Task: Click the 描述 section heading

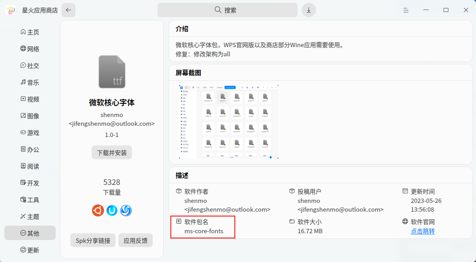Action: pos(182,176)
